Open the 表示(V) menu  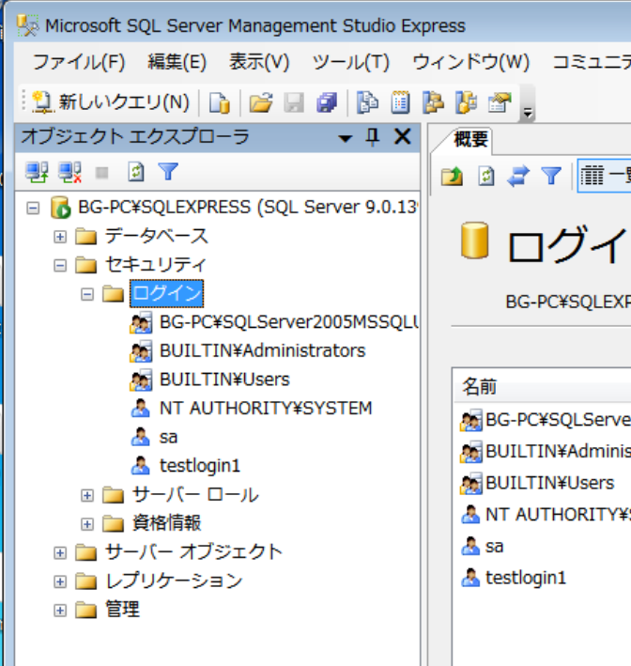point(259,62)
